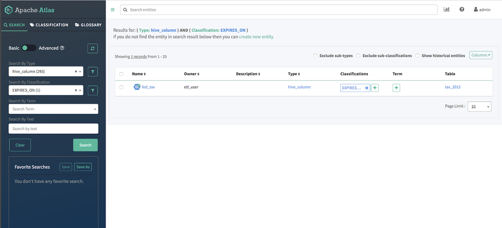Switch to the Glossary tab
Image resolution: width=502 pixels, height=228 pixels.
(x=88, y=25)
